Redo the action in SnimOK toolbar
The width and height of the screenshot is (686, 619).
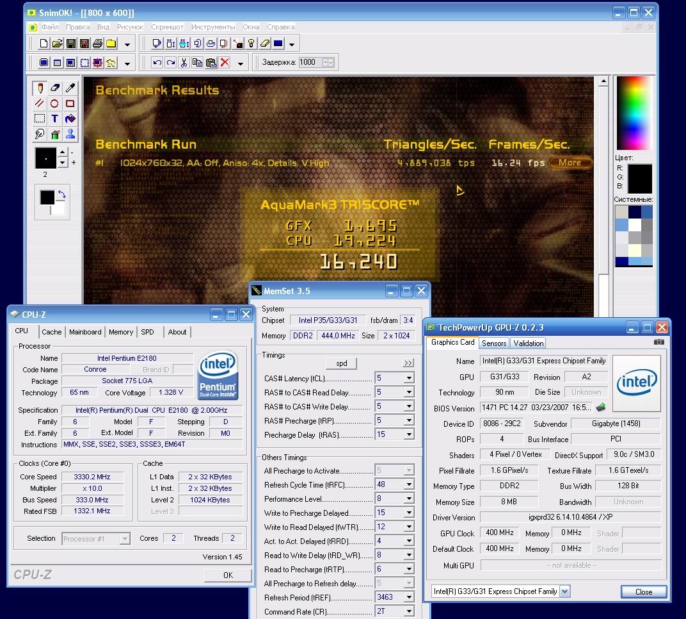pos(171,62)
